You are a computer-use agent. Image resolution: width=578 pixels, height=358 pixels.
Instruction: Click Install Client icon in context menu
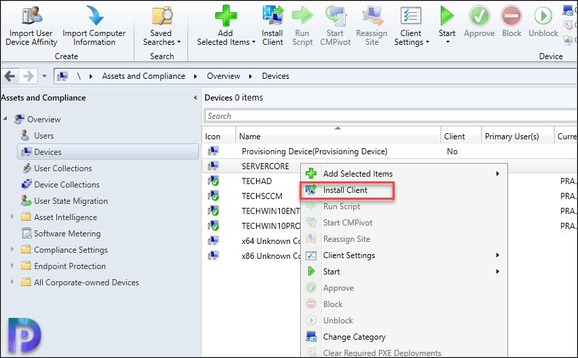point(311,190)
